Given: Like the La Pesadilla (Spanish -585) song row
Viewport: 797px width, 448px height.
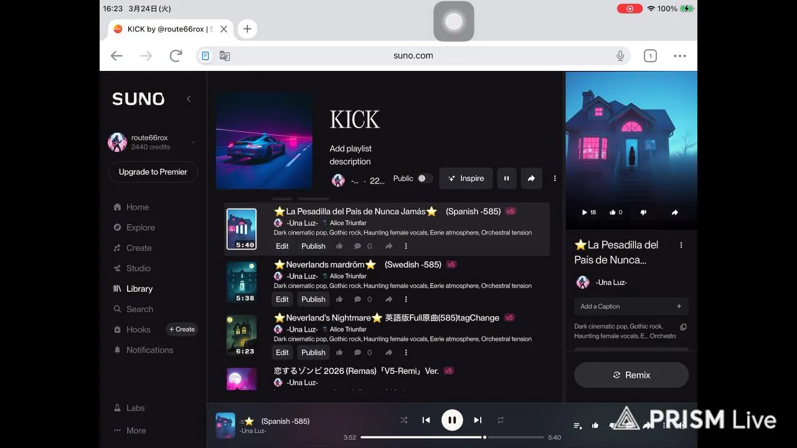Looking at the screenshot, I should 339,246.
